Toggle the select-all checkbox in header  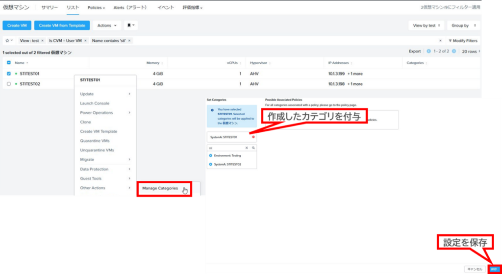click(9, 63)
